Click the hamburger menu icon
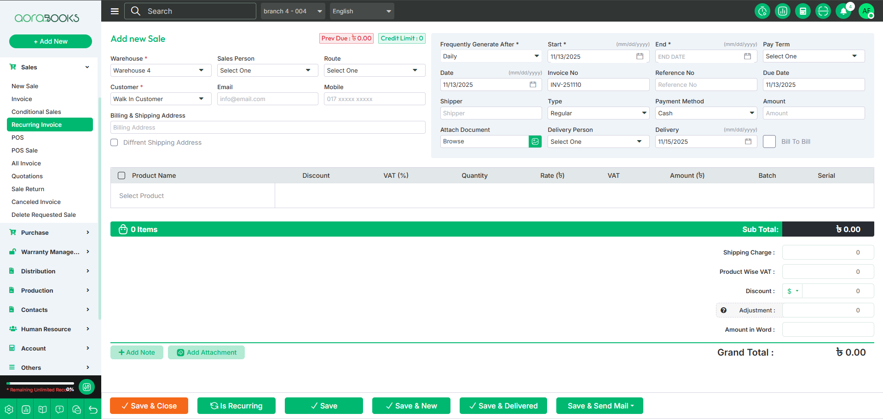 click(115, 11)
